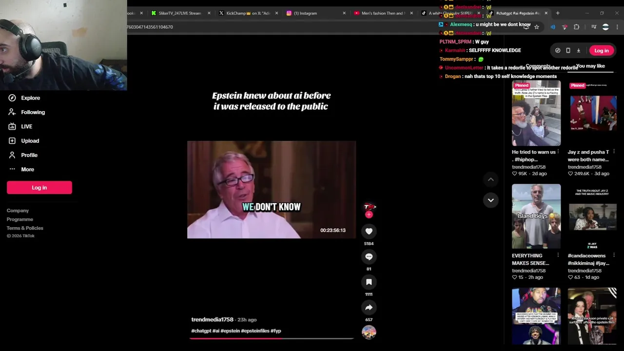Like the video with the heart icon
The height and width of the screenshot is (351, 624).
[x=369, y=231]
